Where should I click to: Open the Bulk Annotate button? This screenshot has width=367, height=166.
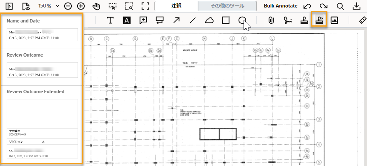(281, 6)
